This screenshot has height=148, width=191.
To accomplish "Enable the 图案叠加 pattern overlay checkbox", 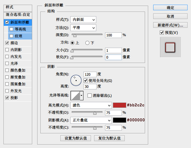I will point(7,84).
